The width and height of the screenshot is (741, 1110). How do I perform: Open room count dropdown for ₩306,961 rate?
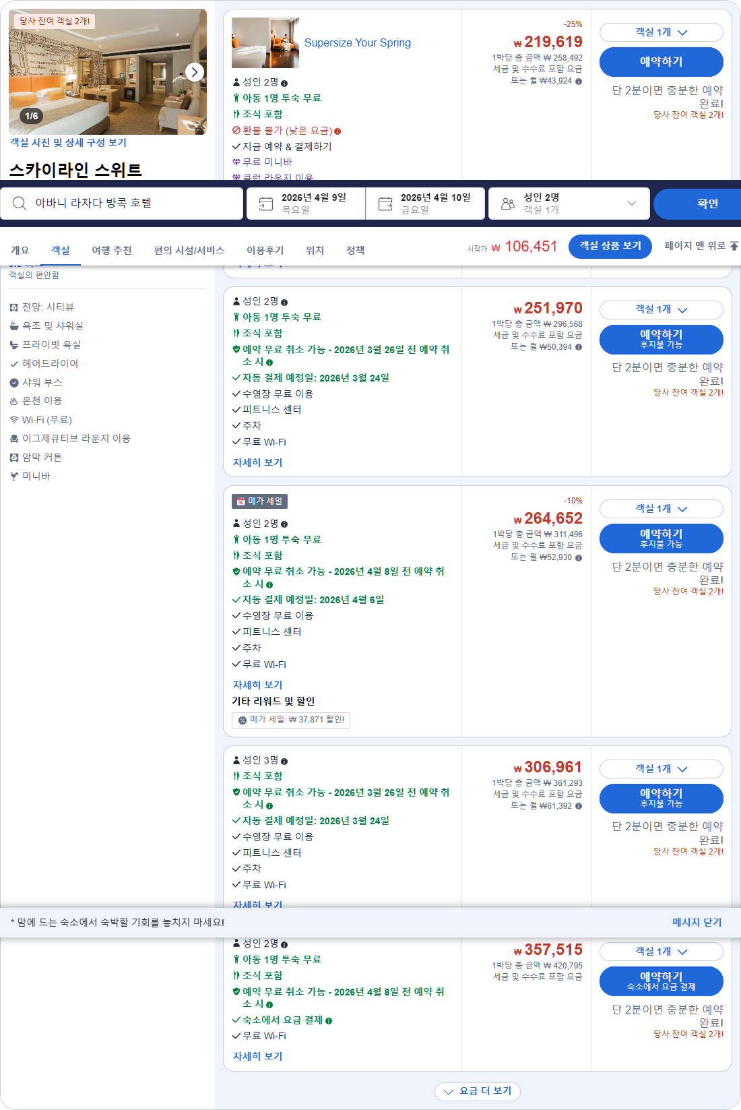coord(661,769)
